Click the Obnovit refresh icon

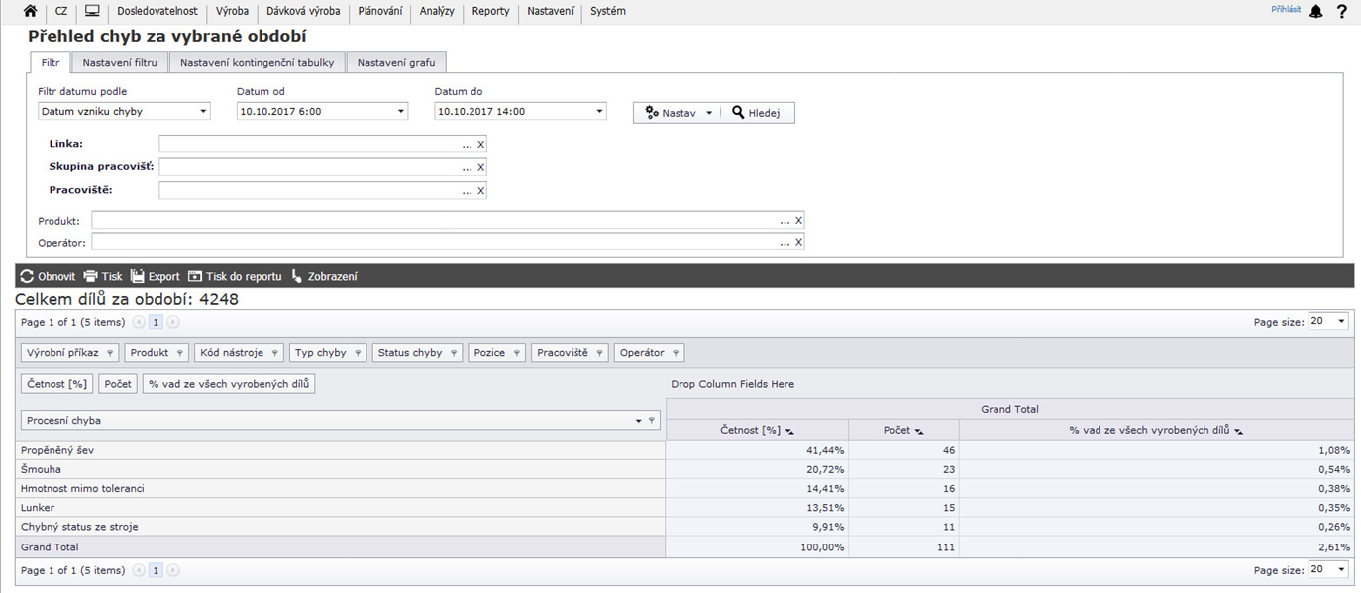pos(27,277)
